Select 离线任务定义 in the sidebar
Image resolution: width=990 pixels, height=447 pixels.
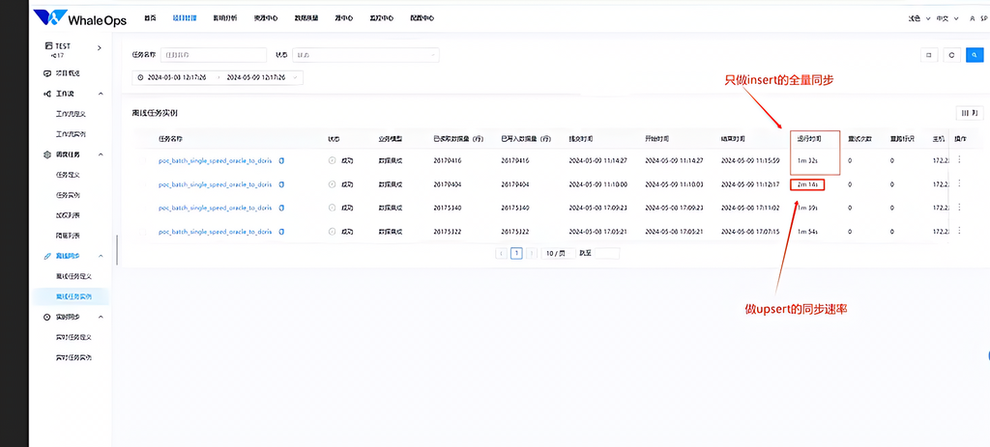73,276
